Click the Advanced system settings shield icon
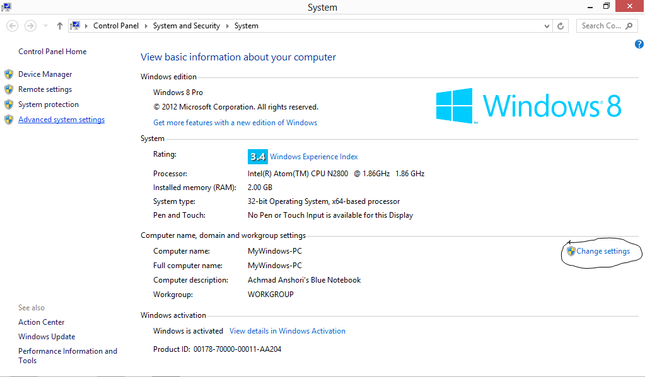Image resolution: width=645 pixels, height=377 pixels. (9, 120)
